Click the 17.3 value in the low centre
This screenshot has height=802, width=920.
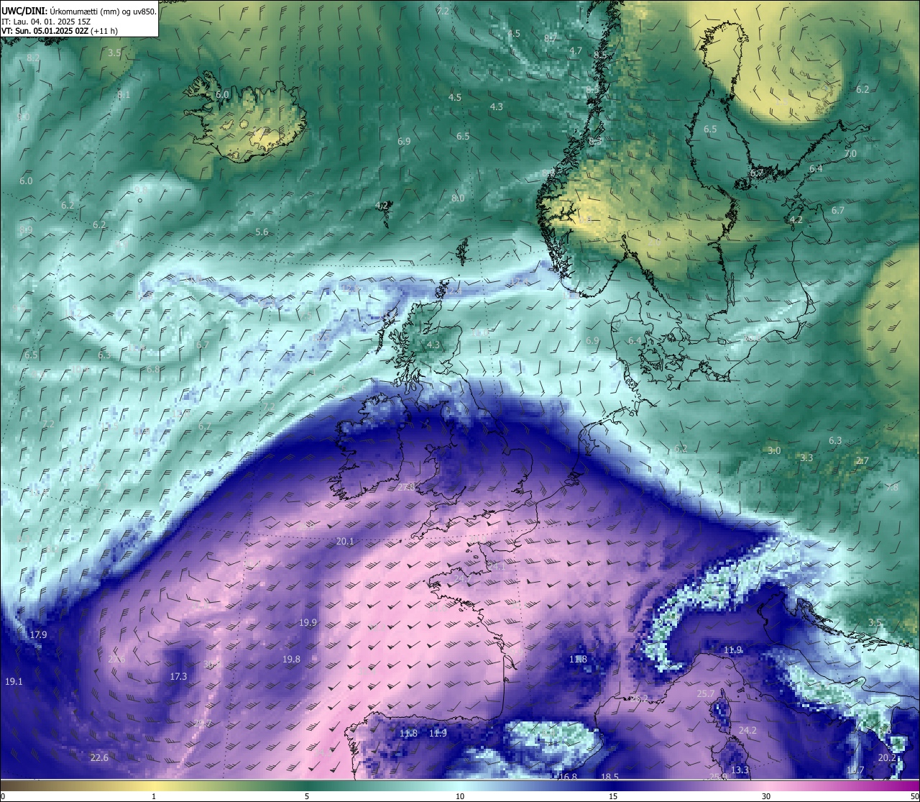pyautogui.click(x=178, y=677)
